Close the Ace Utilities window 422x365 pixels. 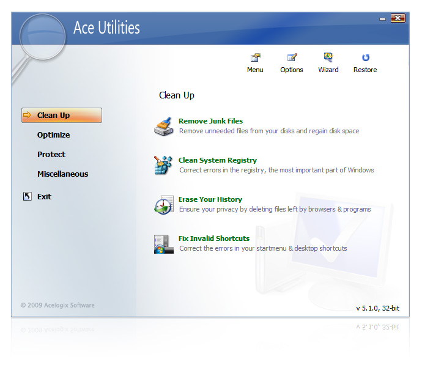[398, 18]
